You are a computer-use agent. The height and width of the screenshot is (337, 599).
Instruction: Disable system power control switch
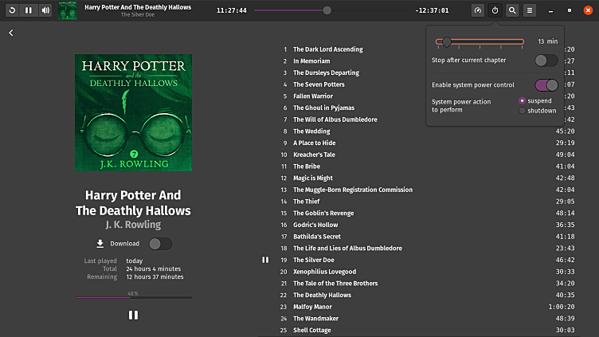pyautogui.click(x=546, y=84)
